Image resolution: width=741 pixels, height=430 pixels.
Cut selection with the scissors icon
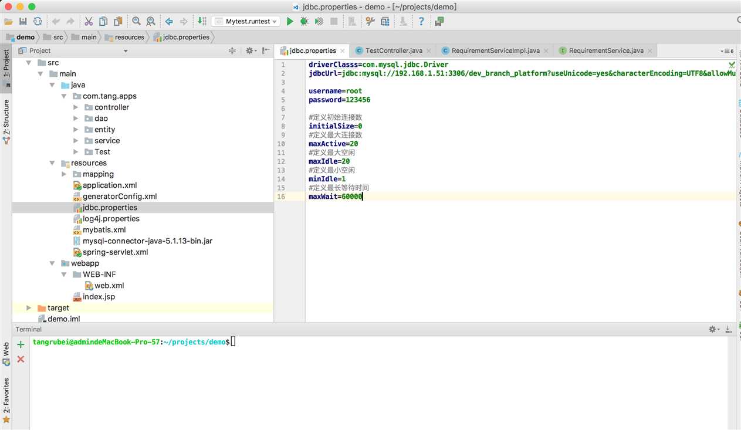pyautogui.click(x=89, y=21)
